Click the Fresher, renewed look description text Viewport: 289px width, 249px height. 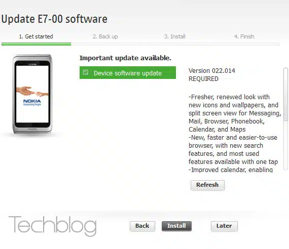(x=235, y=113)
